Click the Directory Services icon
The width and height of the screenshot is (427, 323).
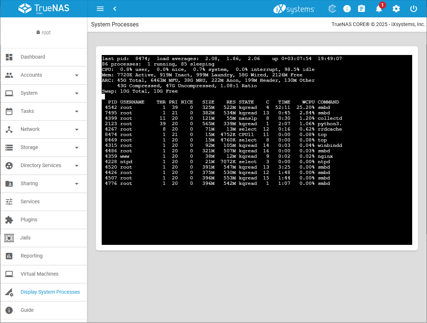[x=9, y=165]
